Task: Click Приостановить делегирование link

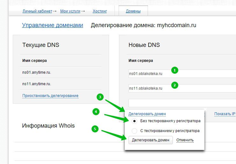Action: point(50,96)
